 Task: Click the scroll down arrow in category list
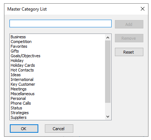click(x=108, y=117)
